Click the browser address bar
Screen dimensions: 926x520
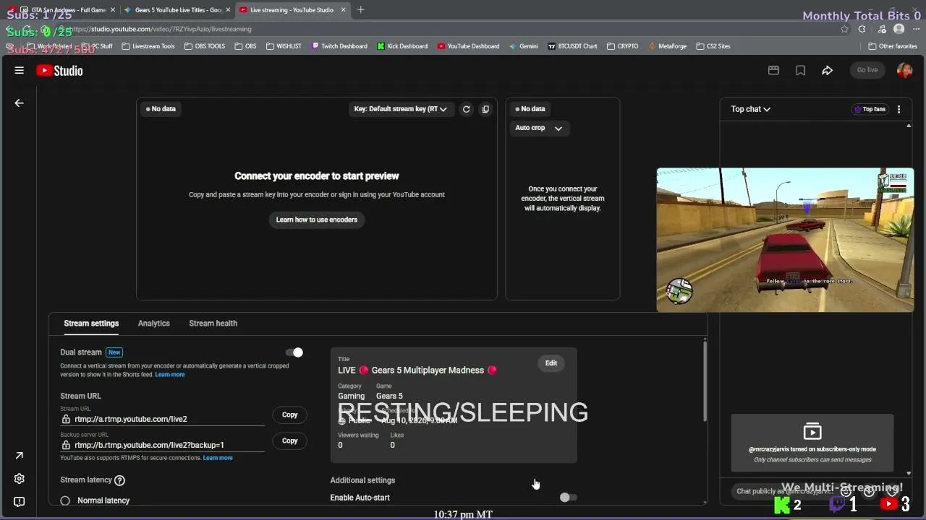449,29
